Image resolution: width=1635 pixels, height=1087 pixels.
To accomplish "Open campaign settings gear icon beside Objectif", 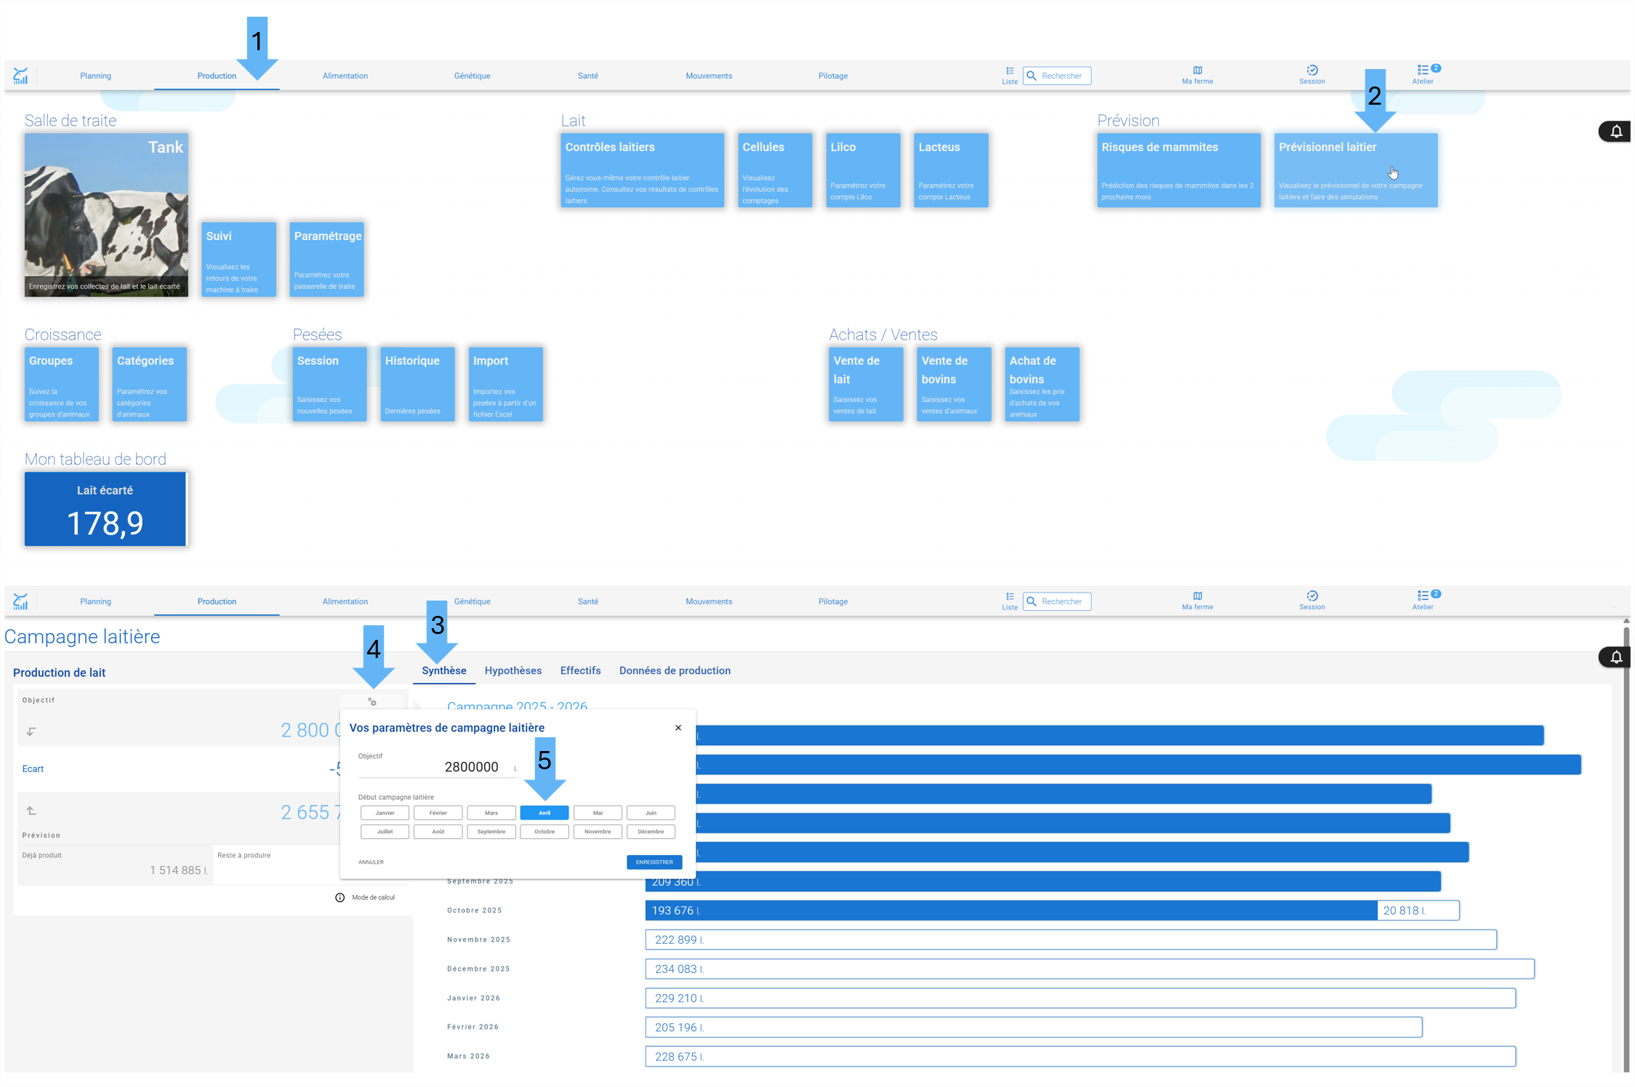I will 372,702.
